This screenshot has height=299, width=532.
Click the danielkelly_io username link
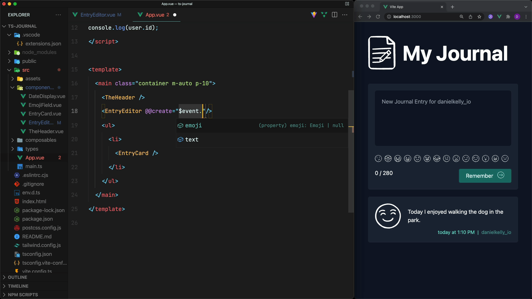(x=496, y=232)
